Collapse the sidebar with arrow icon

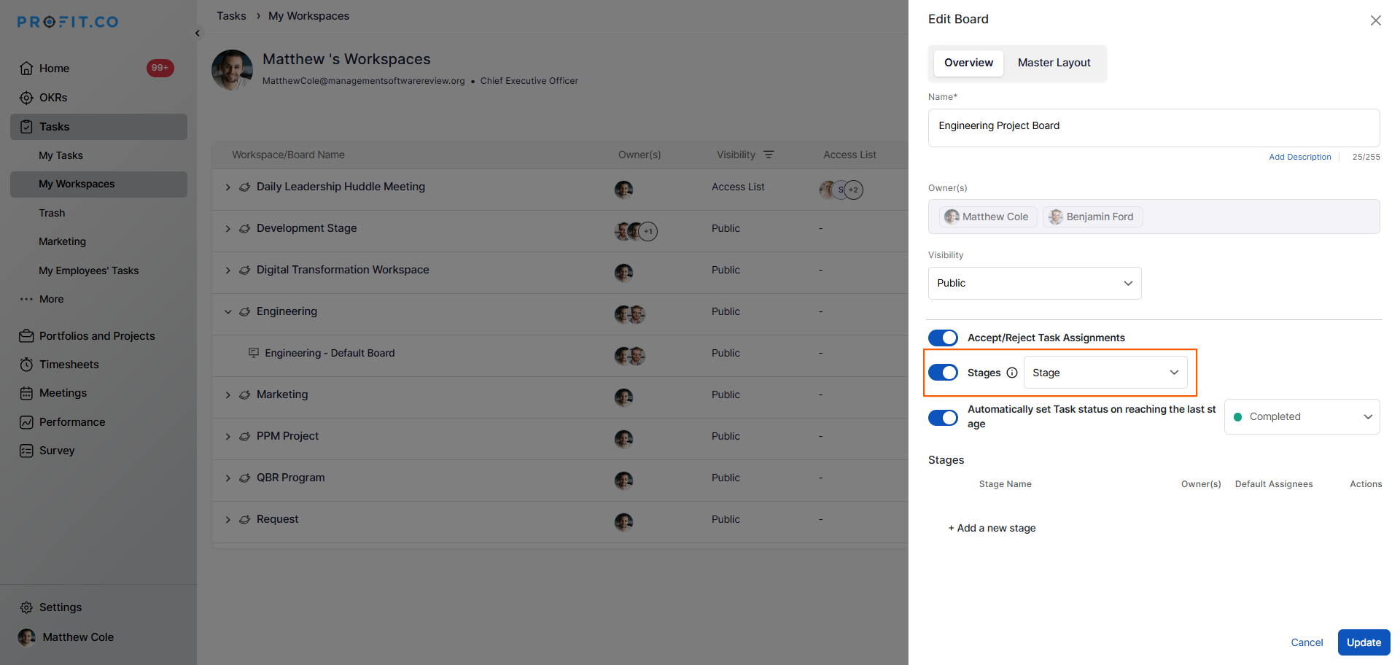pyautogui.click(x=198, y=34)
